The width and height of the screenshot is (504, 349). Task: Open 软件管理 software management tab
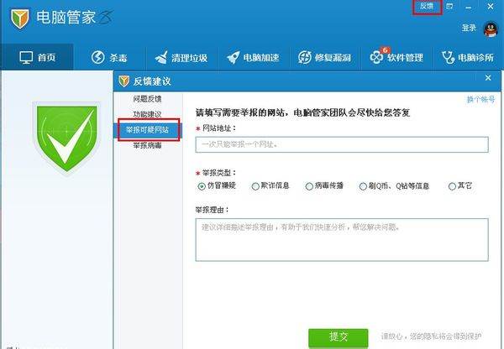(396, 58)
